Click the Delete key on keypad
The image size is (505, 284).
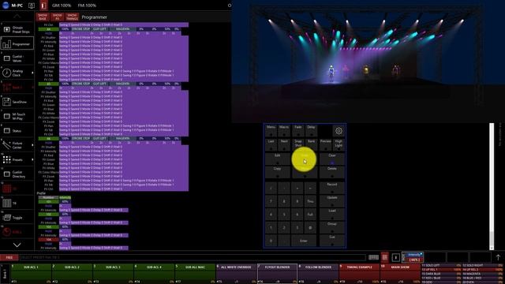coord(332,172)
